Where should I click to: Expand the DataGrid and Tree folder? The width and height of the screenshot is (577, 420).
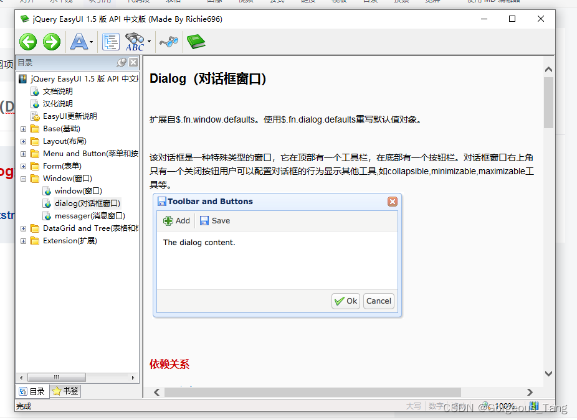coord(23,228)
